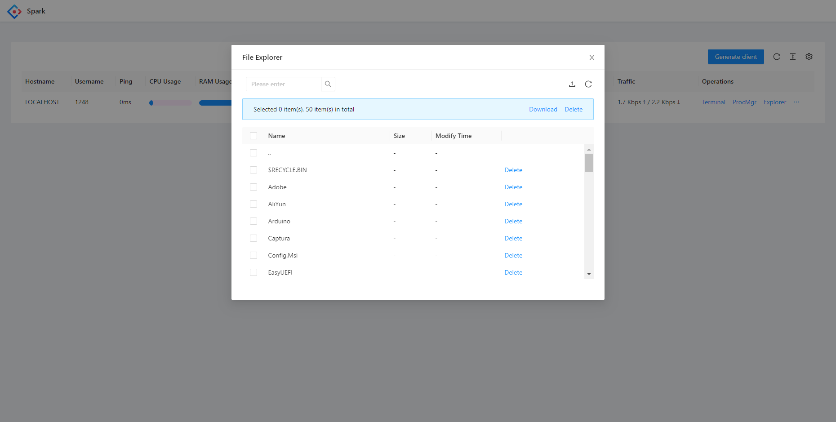Click the file list scrollbar down arrow
This screenshot has width=836, height=422.
[x=589, y=274]
